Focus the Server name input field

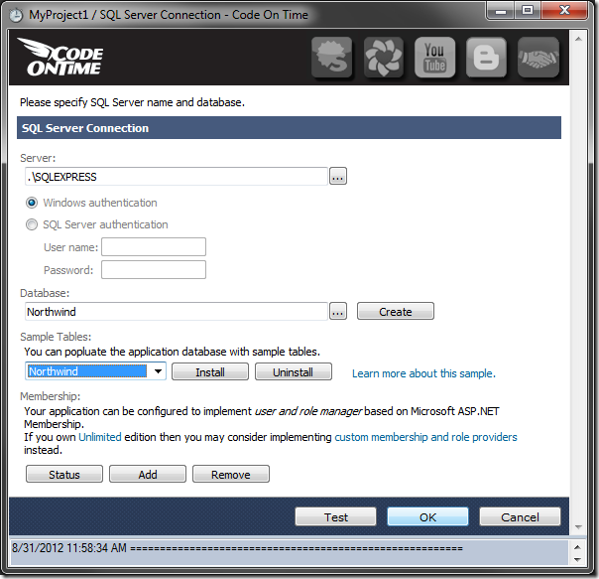point(177,177)
